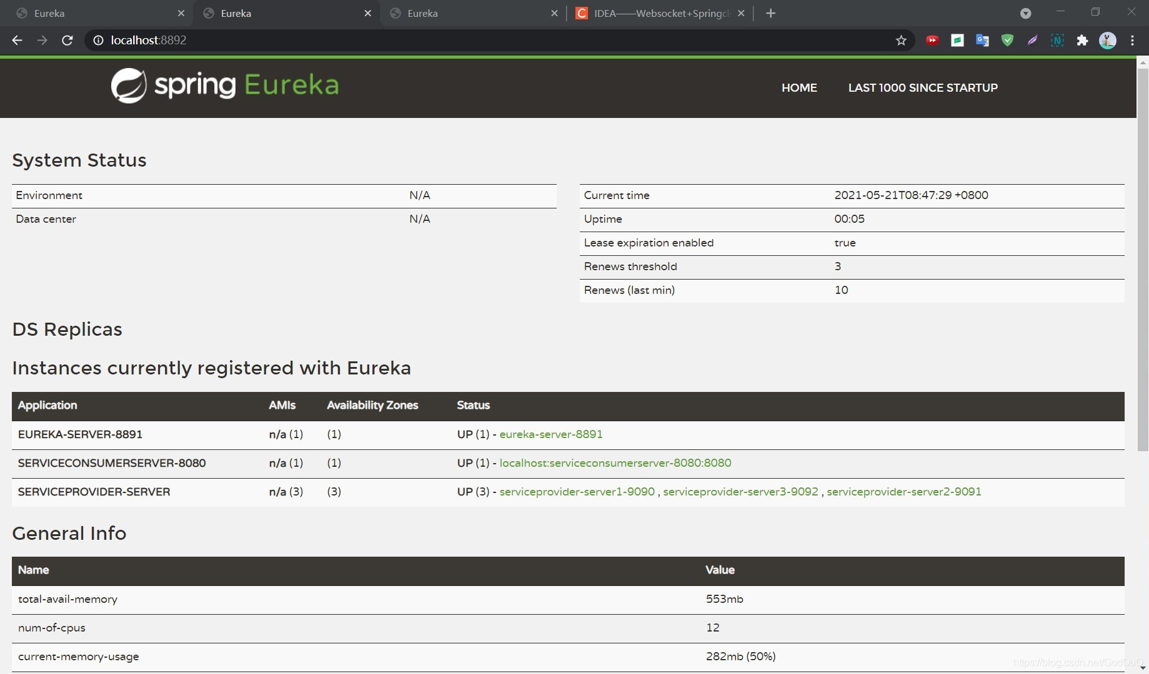Click the Data center value N/A
The height and width of the screenshot is (674, 1149).
pyautogui.click(x=419, y=219)
